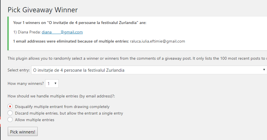Viewport: 267px width, 140px height.
Task: Click the 'Select entry:' field label
Action: pos(18,70)
